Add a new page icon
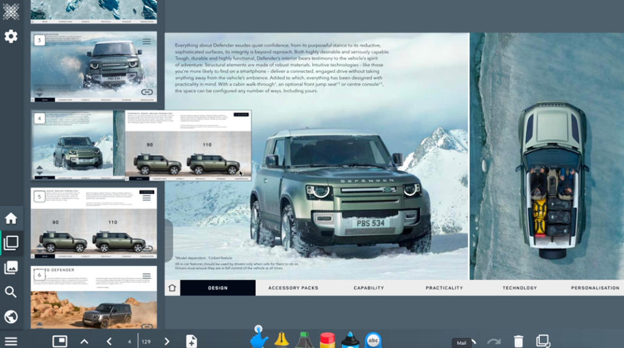This screenshot has width=624, height=348. point(191,341)
